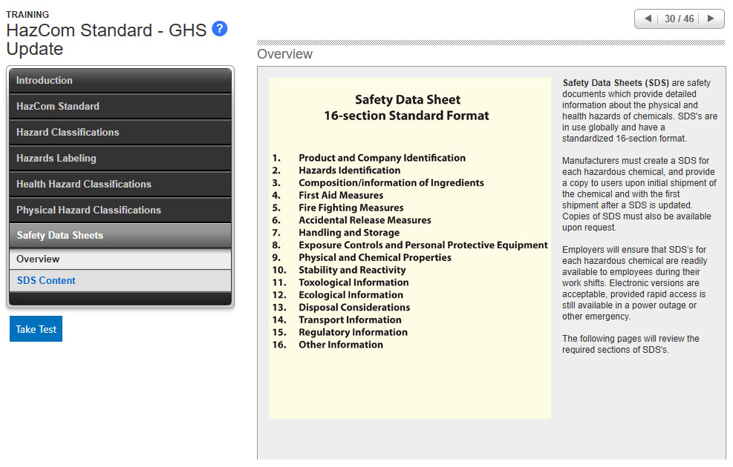Expand the Introduction section
This screenshot has width=733, height=467.
(x=120, y=81)
